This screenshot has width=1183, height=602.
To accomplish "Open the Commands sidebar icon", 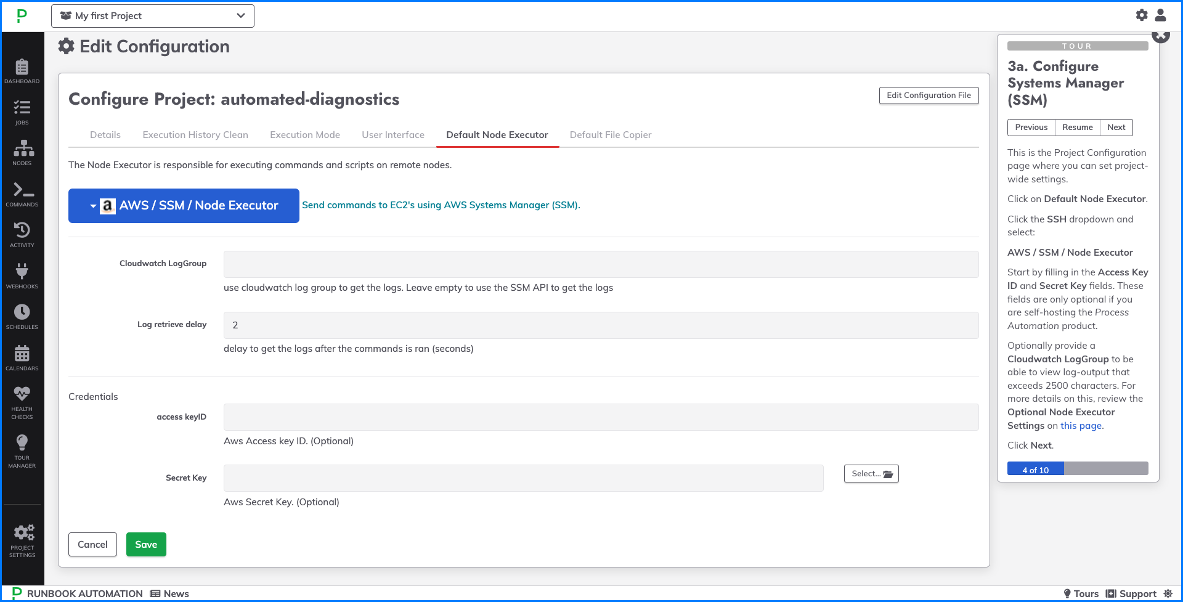I will click(22, 195).
